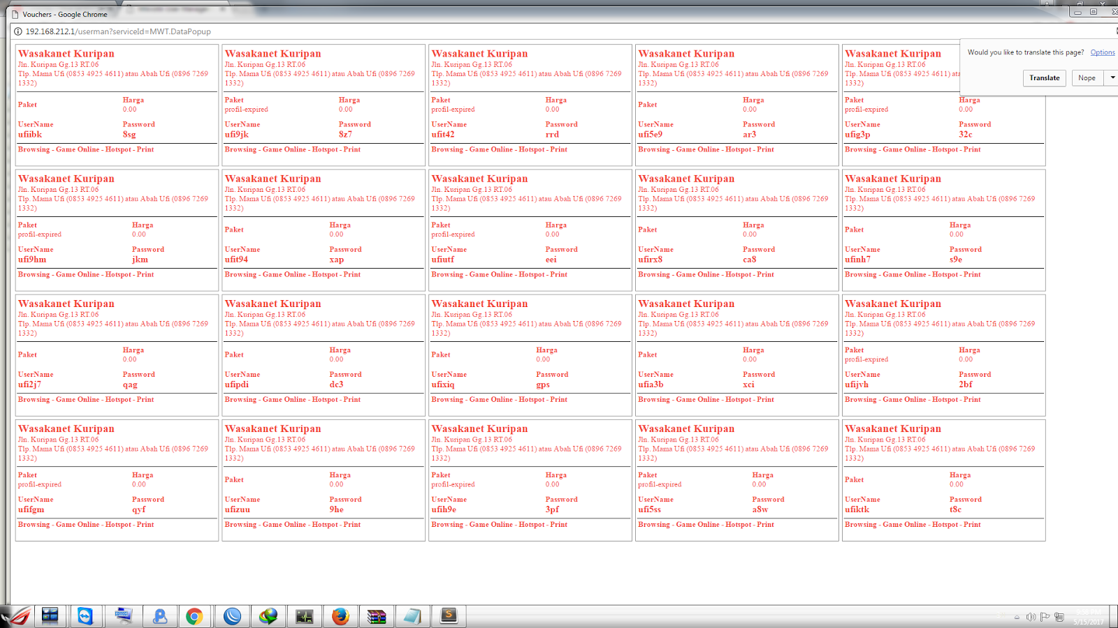The image size is (1118, 628).
Task: Open Sublime Text from the taskbar
Action: (449, 616)
